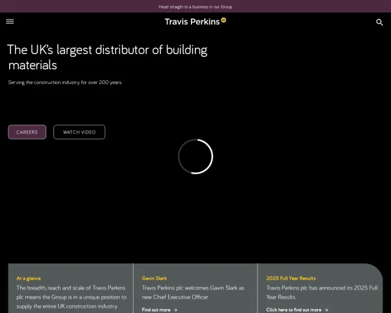
Task: Open the hamburger menu icon
Action: pyautogui.click(x=10, y=22)
